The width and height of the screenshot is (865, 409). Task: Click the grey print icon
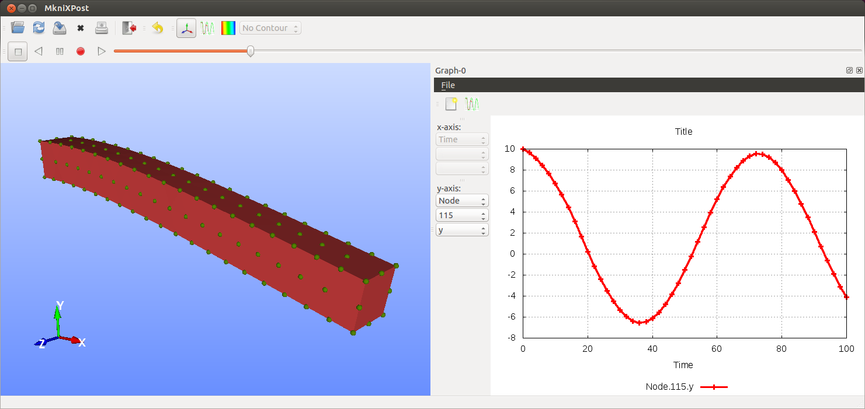click(102, 28)
